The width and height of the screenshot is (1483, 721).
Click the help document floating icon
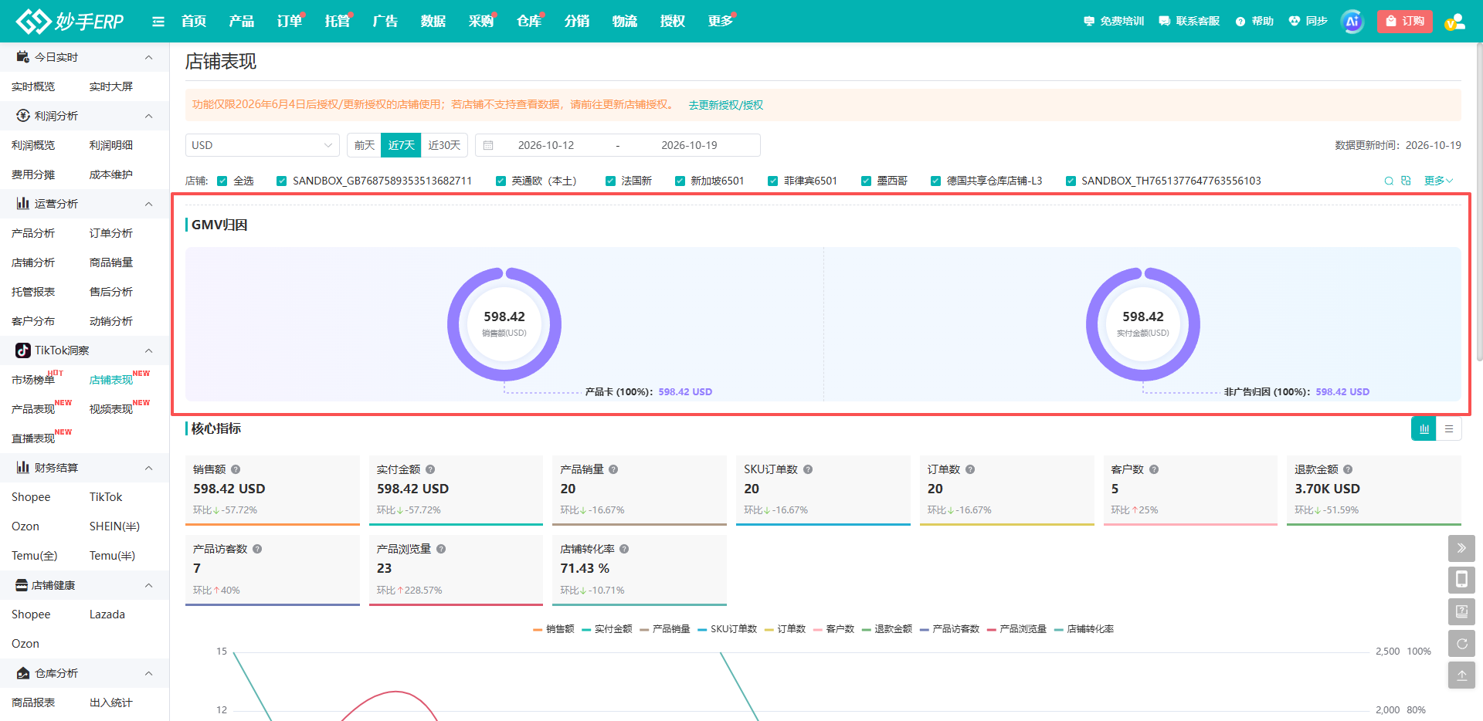click(1461, 611)
